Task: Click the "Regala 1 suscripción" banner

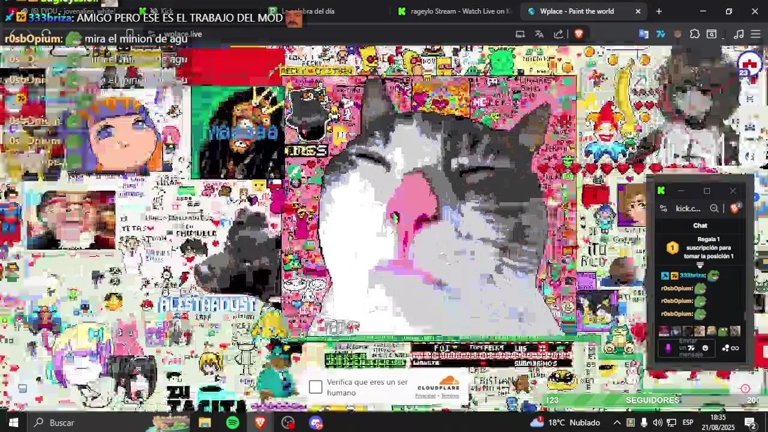Action: [x=700, y=248]
